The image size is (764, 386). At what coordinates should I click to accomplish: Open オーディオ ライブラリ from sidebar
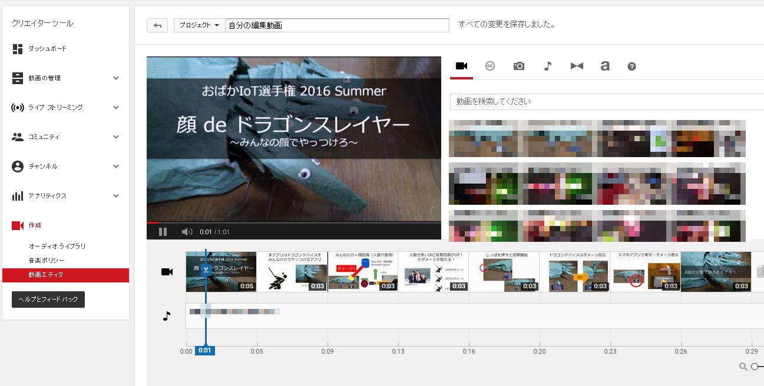[x=57, y=246]
